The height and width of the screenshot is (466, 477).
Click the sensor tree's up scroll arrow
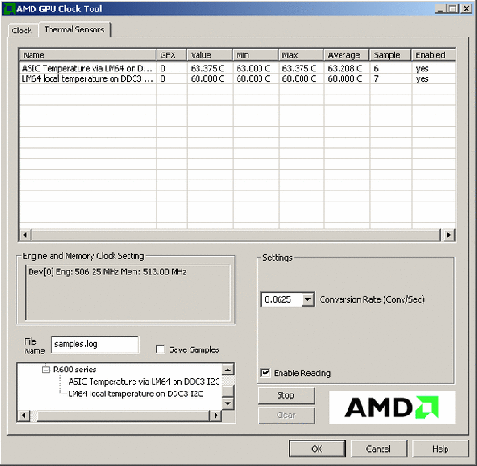click(x=228, y=370)
